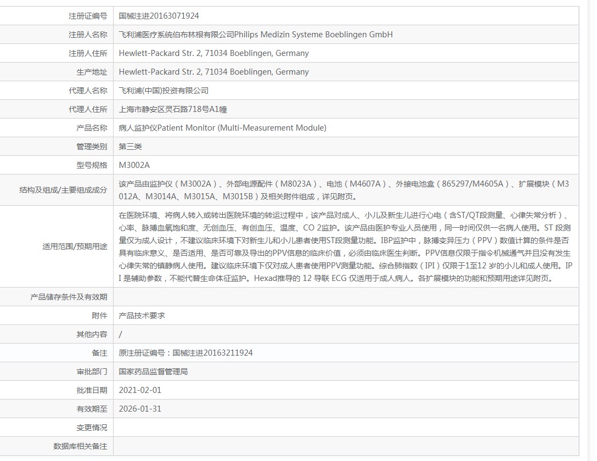Select agent name 飞利浦(中国)投资有限公司
The width and height of the screenshot is (597, 461).
[164, 91]
